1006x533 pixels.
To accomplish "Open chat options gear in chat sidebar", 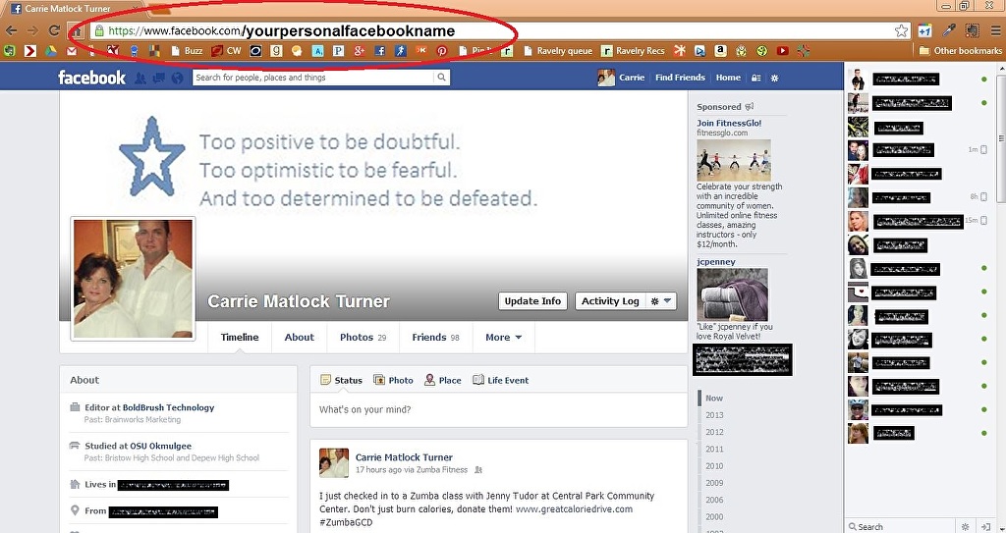I will (966, 526).
